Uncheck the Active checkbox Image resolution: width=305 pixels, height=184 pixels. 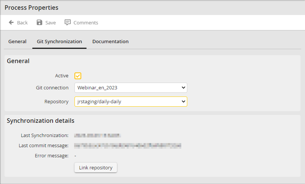[78, 76]
